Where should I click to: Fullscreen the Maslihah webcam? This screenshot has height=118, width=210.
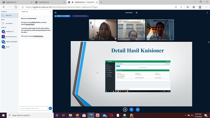[115, 20]
